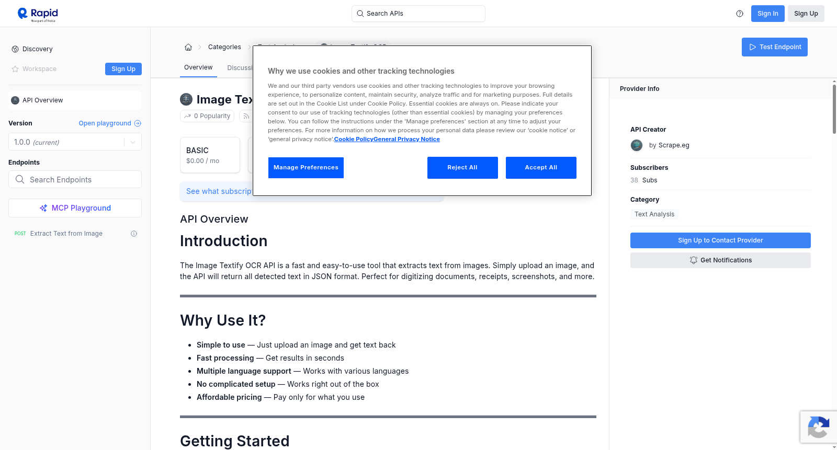Screen dimensions: 837x450
Task: Open the MCP Playground button
Action: coord(75,208)
